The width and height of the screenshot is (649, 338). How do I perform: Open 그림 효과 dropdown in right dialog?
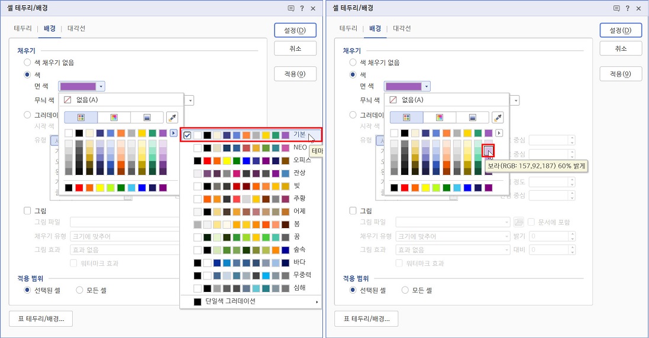453,250
